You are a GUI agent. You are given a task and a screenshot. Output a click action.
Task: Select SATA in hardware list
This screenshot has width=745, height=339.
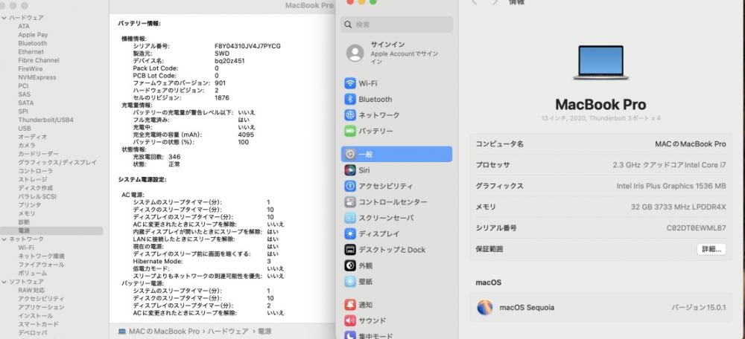tap(25, 103)
